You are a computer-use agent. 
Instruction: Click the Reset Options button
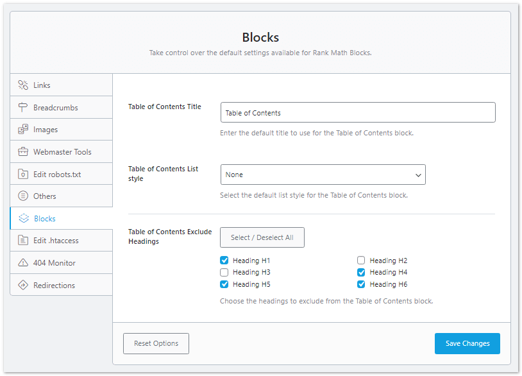[156, 343]
